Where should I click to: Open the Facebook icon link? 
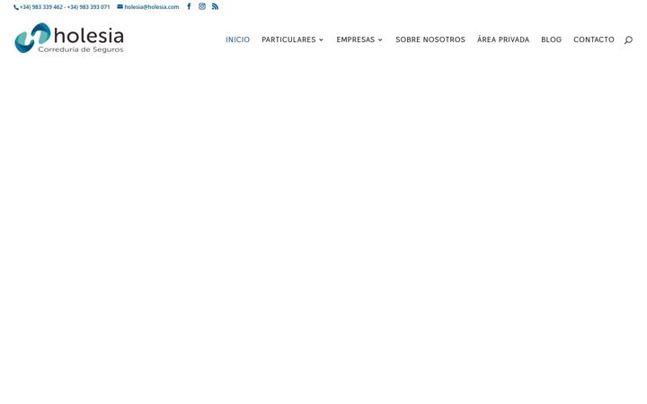(x=189, y=6)
